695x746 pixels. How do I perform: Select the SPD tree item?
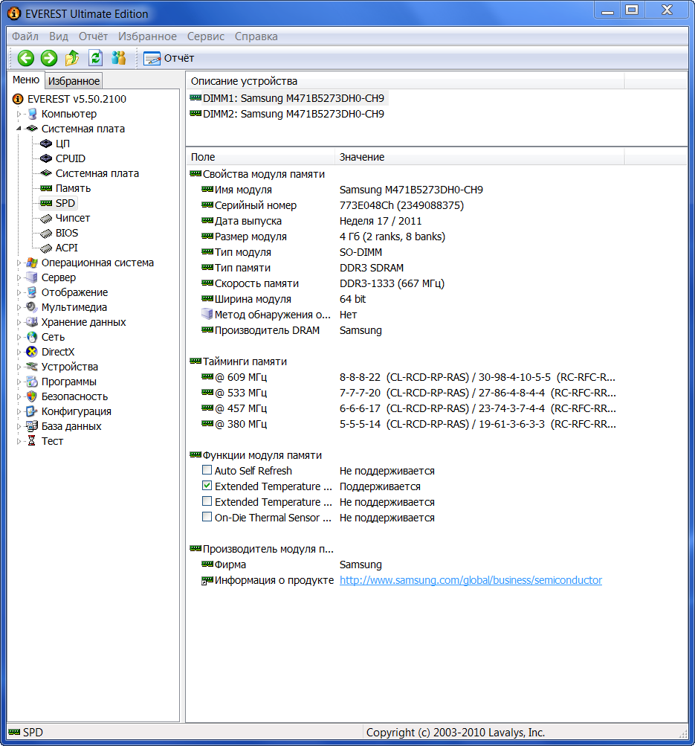[65, 203]
